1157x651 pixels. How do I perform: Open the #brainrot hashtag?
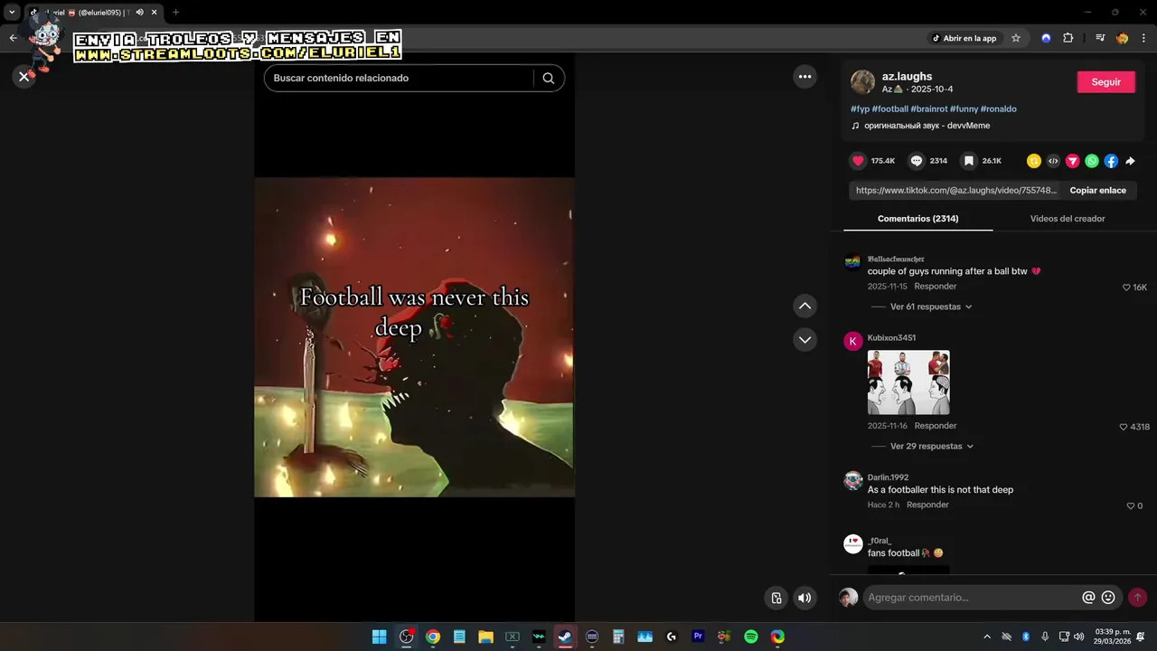pyautogui.click(x=929, y=108)
